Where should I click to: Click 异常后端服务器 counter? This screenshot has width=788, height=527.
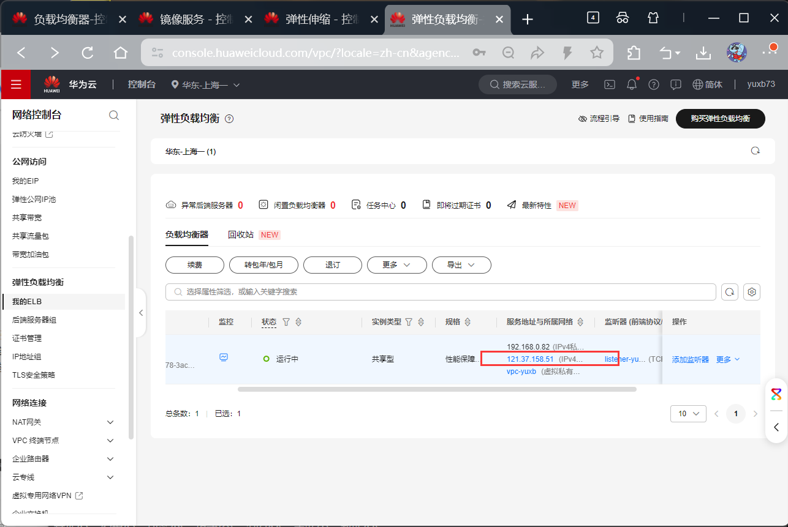click(205, 205)
